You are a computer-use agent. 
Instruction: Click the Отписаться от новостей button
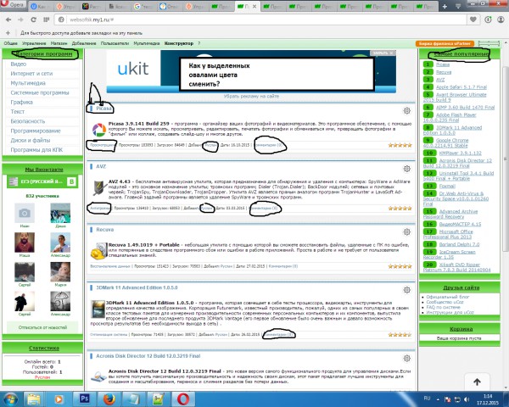(x=42, y=327)
